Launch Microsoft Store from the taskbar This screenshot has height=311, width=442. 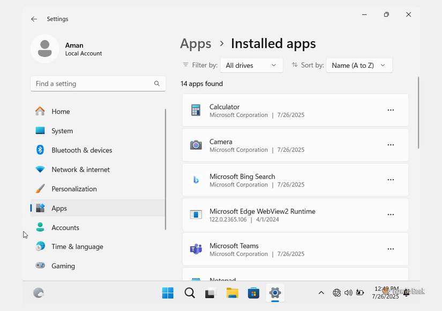coord(253,293)
